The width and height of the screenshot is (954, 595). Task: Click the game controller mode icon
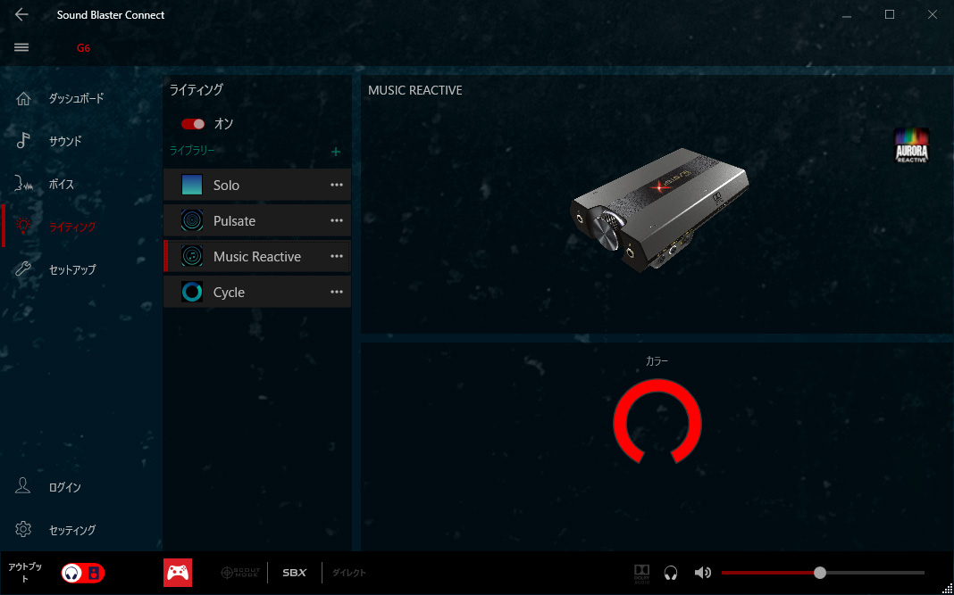point(178,573)
